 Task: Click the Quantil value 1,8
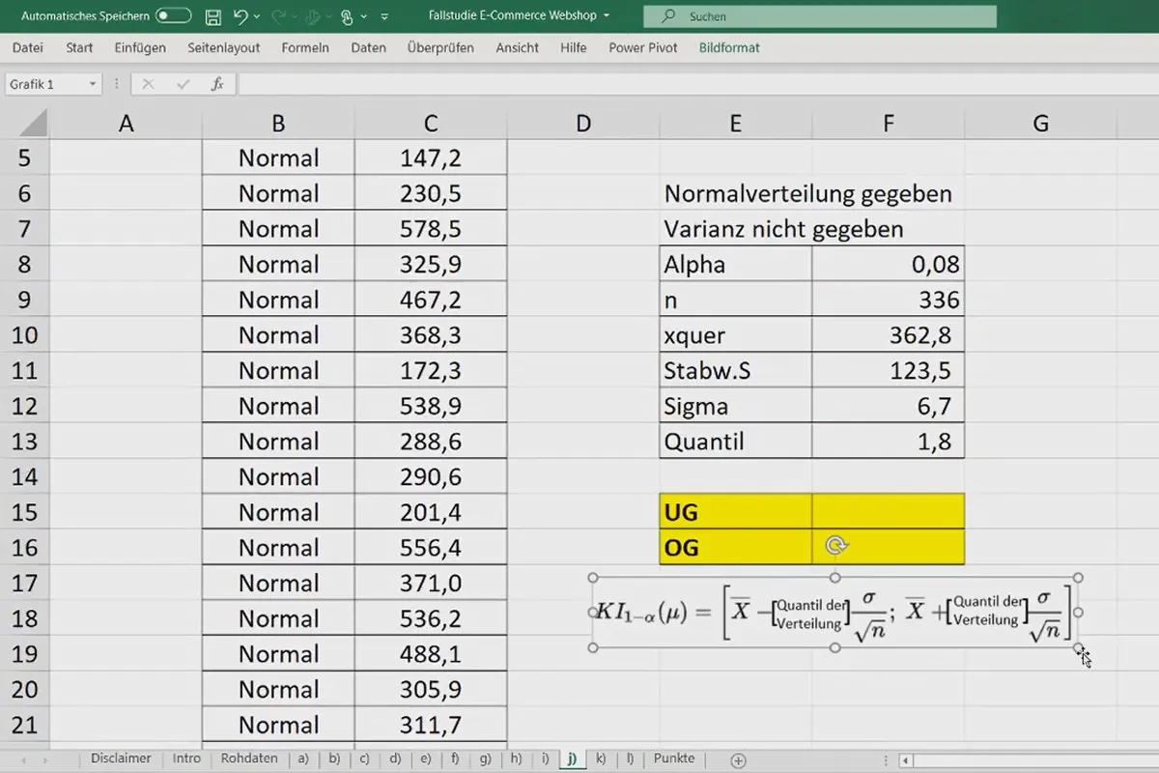(x=889, y=442)
